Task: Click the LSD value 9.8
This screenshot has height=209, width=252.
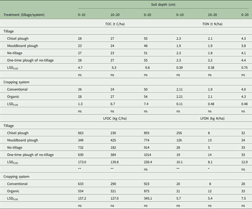Action: [147, 68]
